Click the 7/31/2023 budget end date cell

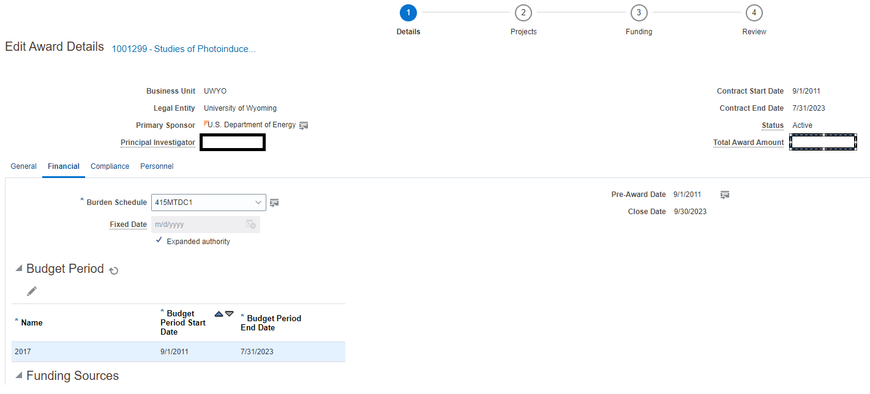(x=257, y=352)
